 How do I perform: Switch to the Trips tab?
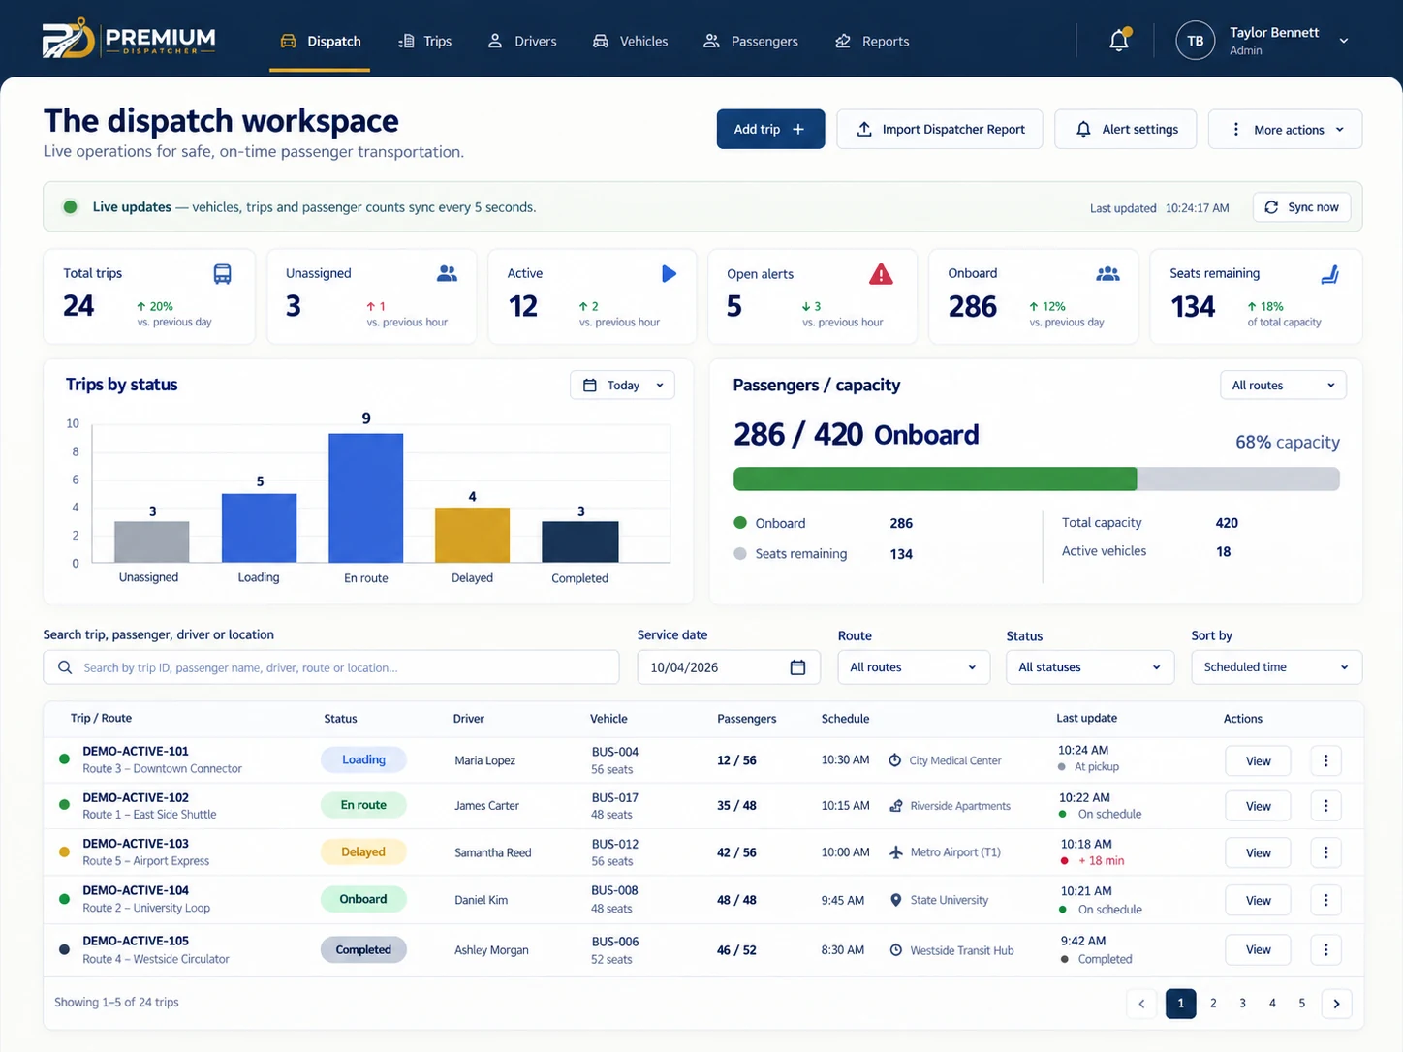pos(424,41)
